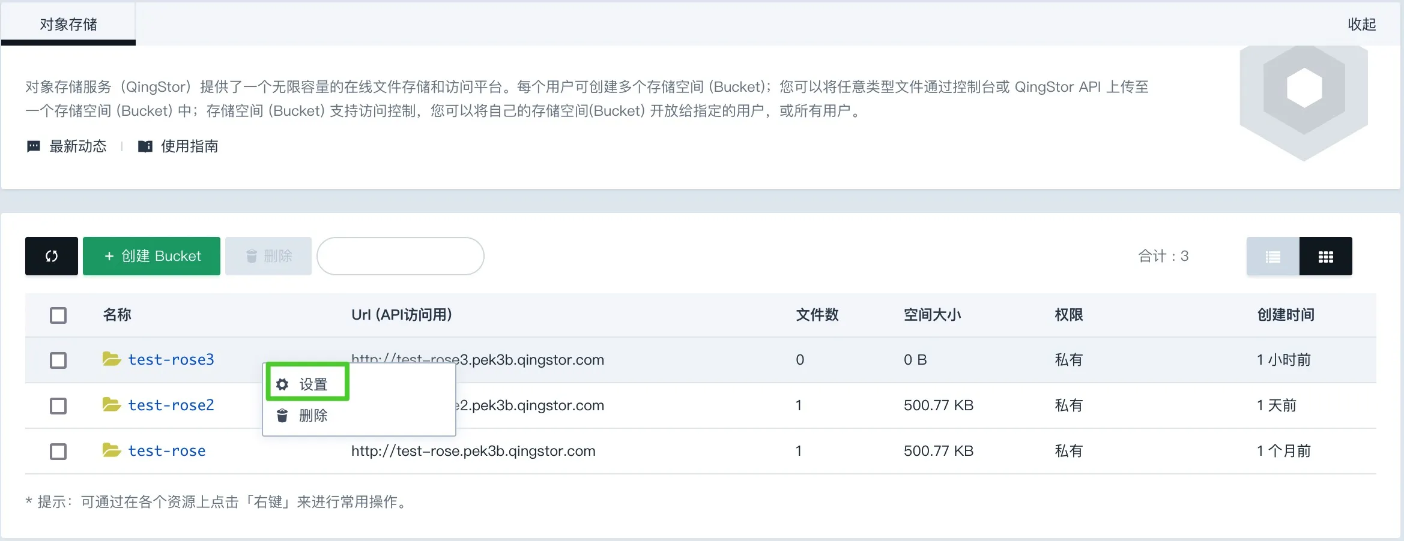This screenshot has width=1404, height=541.
Task: Click the refresh icon button
Action: (51, 256)
